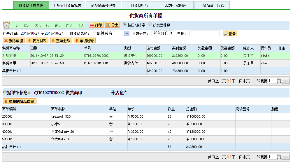Screen dimensions: 293x163
Task: Click the 导出 export button
Action: 113,25
